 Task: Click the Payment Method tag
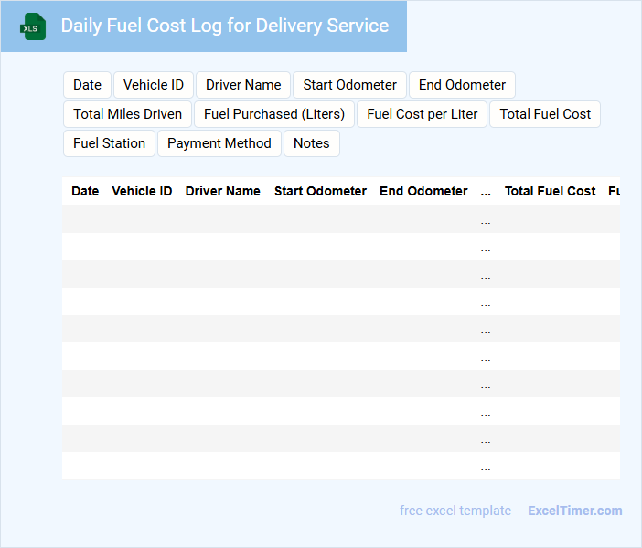pyautogui.click(x=219, y=143)
